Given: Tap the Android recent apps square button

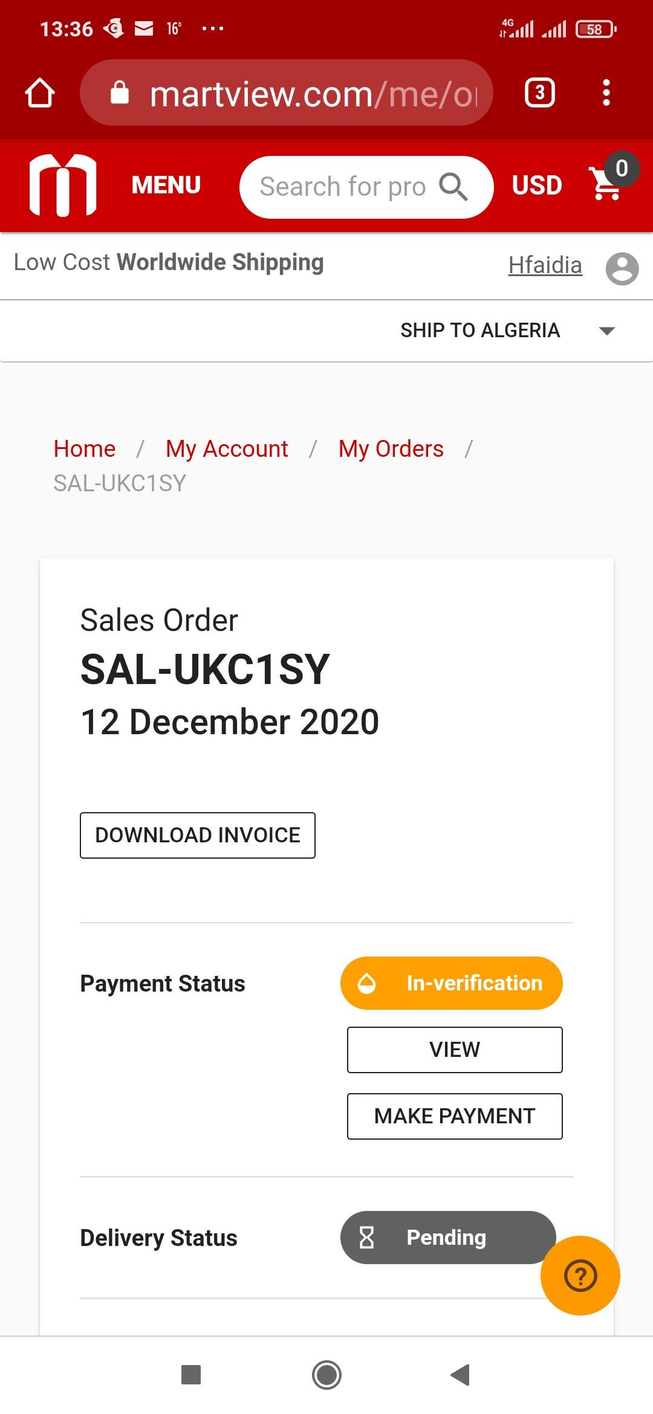Looking at the screenshot, I should click(x=191, y=1375).
